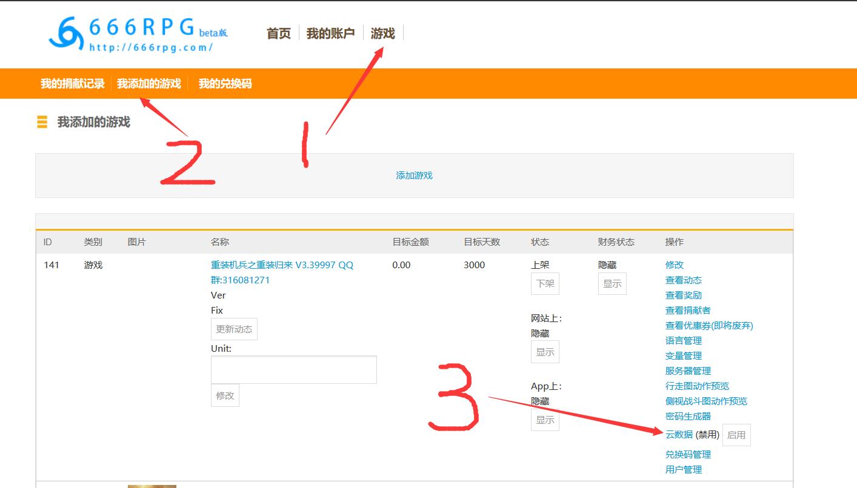
Task: Open the 查看奖励 link
Action: [x=684, y=295]
